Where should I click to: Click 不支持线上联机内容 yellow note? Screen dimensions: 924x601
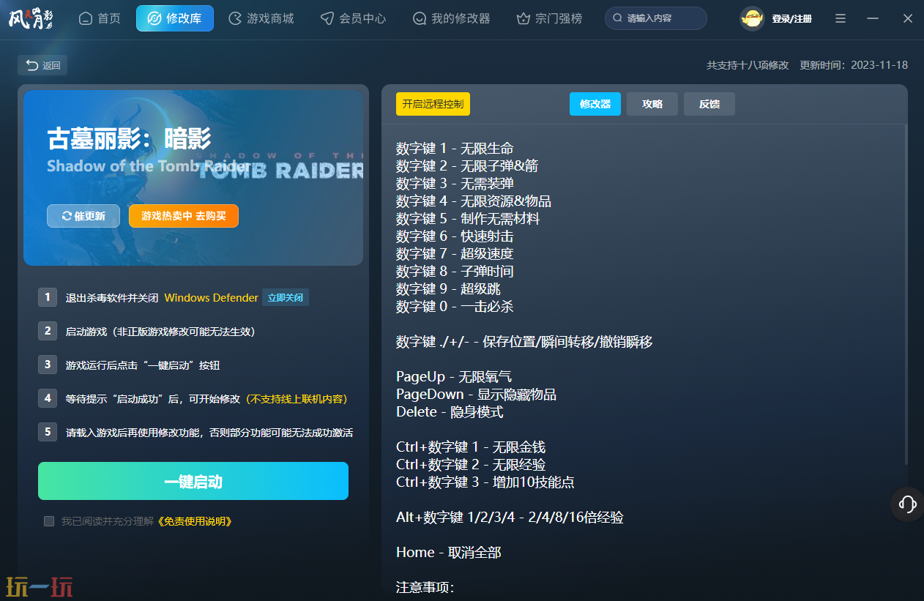point(296,399)
